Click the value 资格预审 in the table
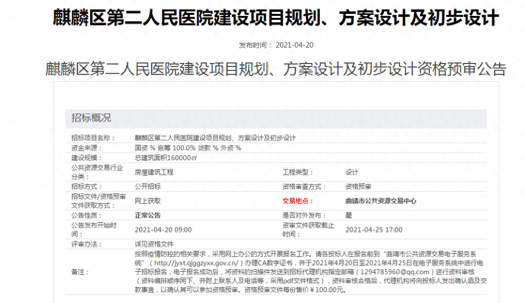Image resolution: width=525 pixels, height=303 pixels. [358, 186]
